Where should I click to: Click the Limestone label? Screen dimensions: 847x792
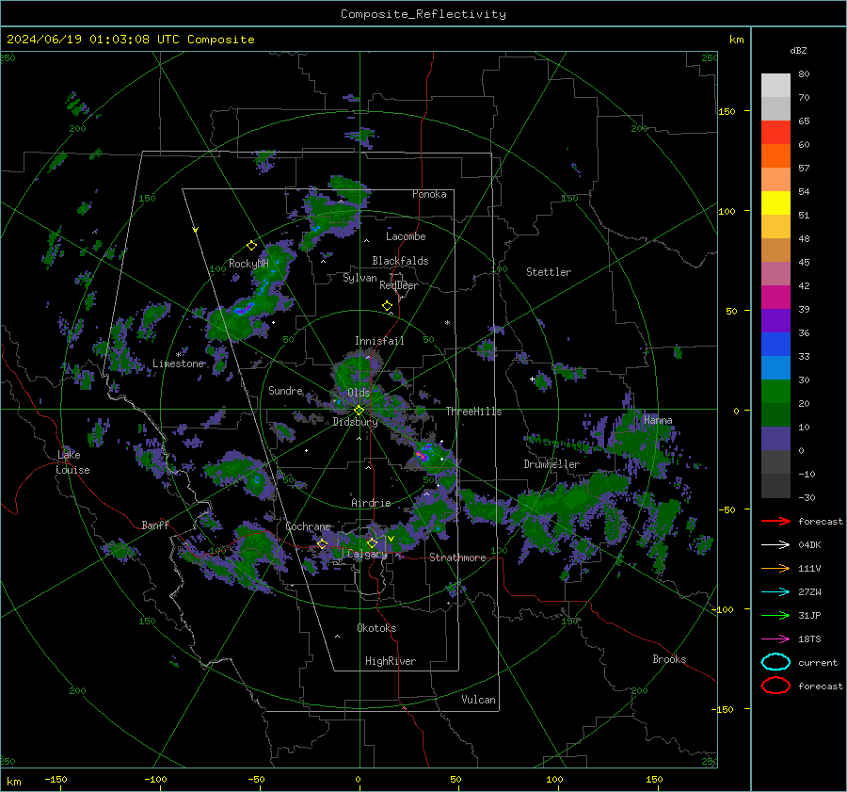tap(178, 364)
